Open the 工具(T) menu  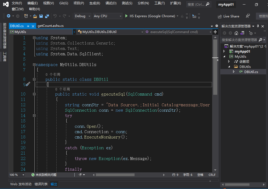click(160, 3)
